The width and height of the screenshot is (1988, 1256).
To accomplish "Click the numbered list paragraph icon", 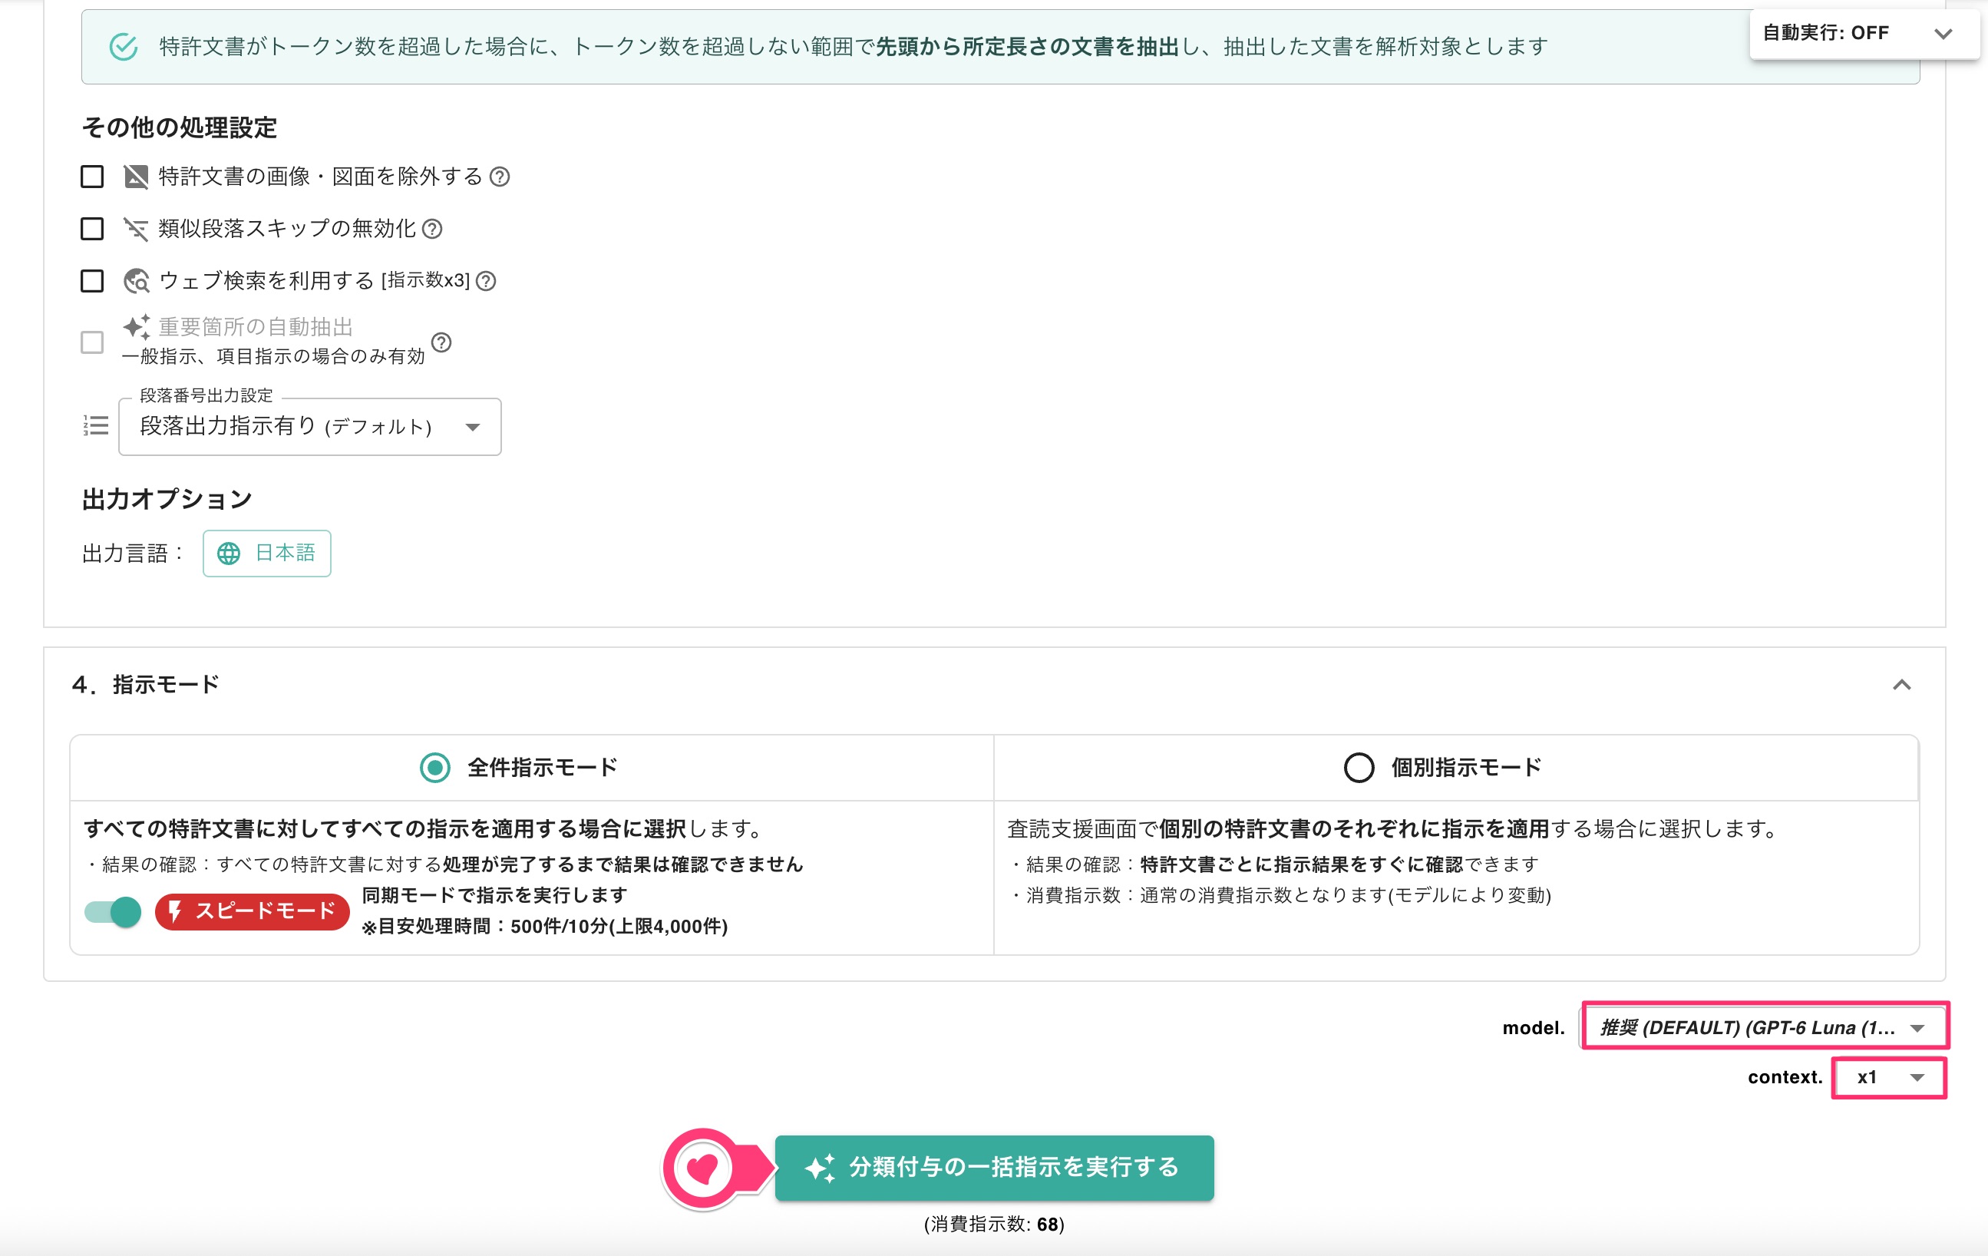I will 96,426.
